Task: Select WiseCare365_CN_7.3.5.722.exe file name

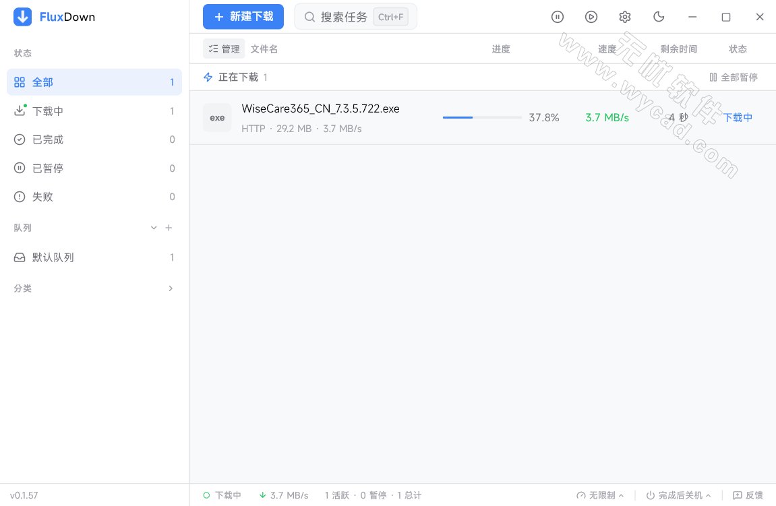Action: (x=320, y=109)
